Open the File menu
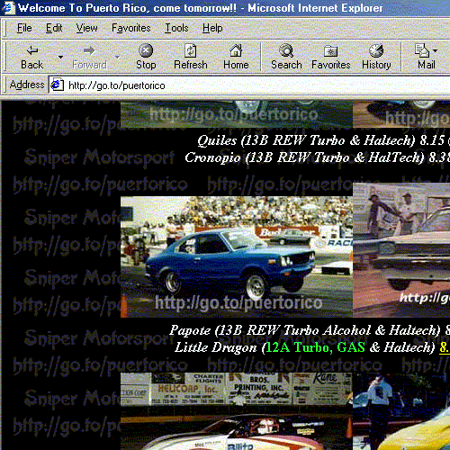This screenshot has width=450, height=450. pos(24,28)
